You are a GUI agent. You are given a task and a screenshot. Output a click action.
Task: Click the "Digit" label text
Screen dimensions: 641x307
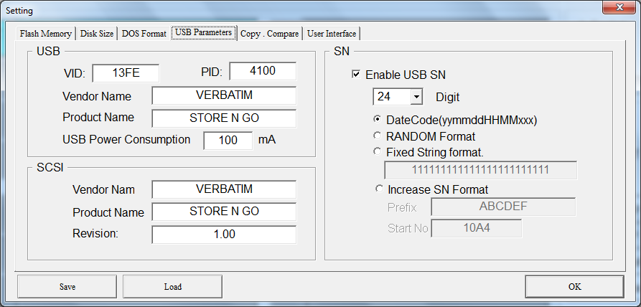448,97
